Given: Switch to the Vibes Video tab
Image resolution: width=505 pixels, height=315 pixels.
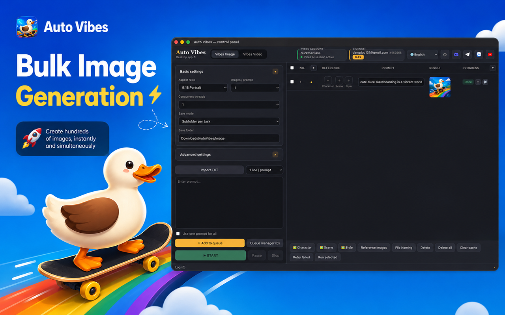Looking at the screenshot, I should tap(252, 54).
